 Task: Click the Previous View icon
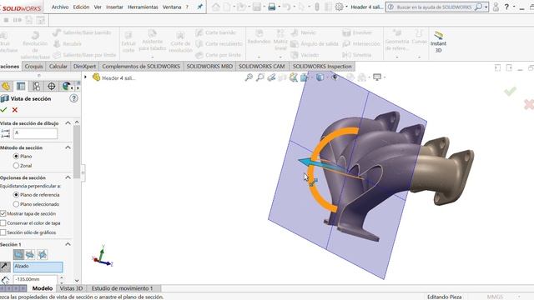click(271, 77)
